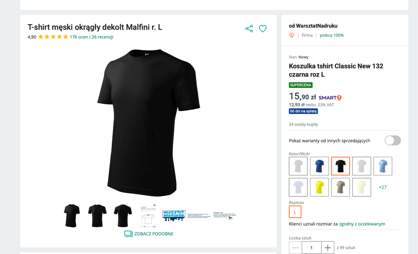
Task: Expand the +27 more colors option
Action: pyautogui.click(x=383, y=187)
